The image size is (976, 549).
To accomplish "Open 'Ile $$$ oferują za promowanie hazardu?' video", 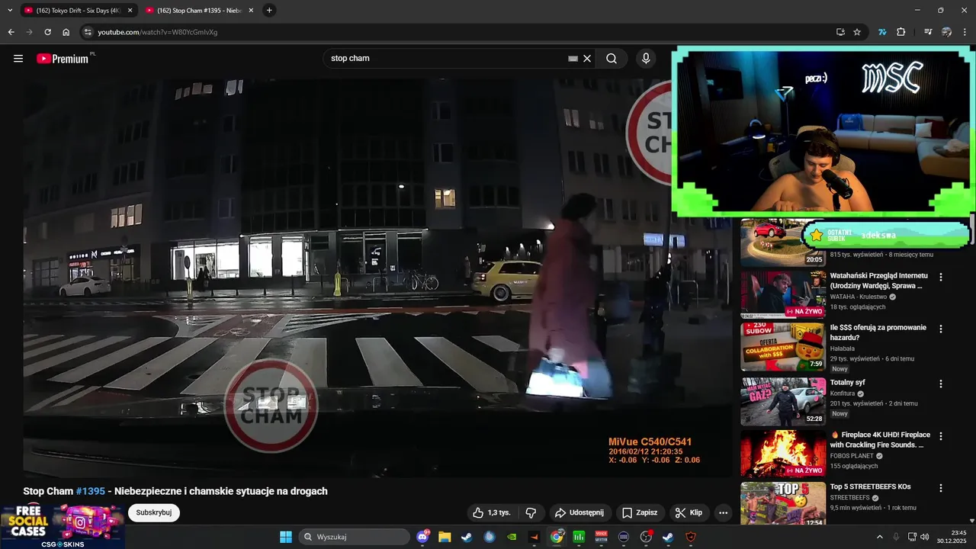I will point(878,332).
